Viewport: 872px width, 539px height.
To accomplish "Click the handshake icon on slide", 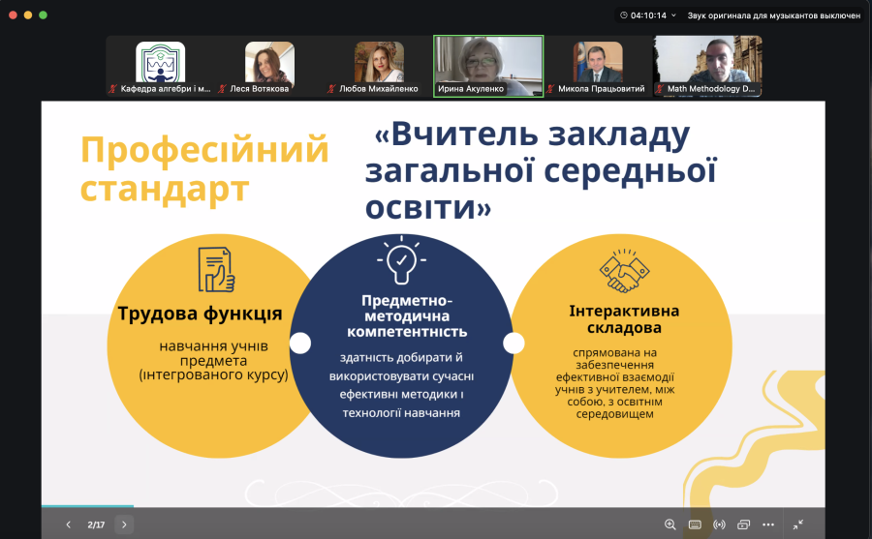I will (624, 271).
